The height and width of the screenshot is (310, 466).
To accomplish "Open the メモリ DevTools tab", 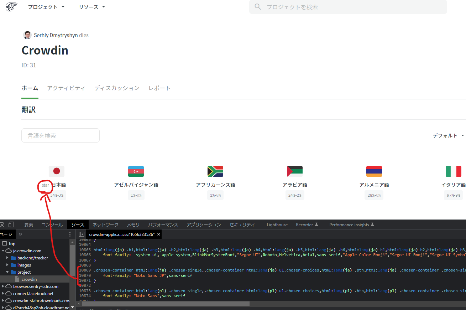I will point(133,224).
